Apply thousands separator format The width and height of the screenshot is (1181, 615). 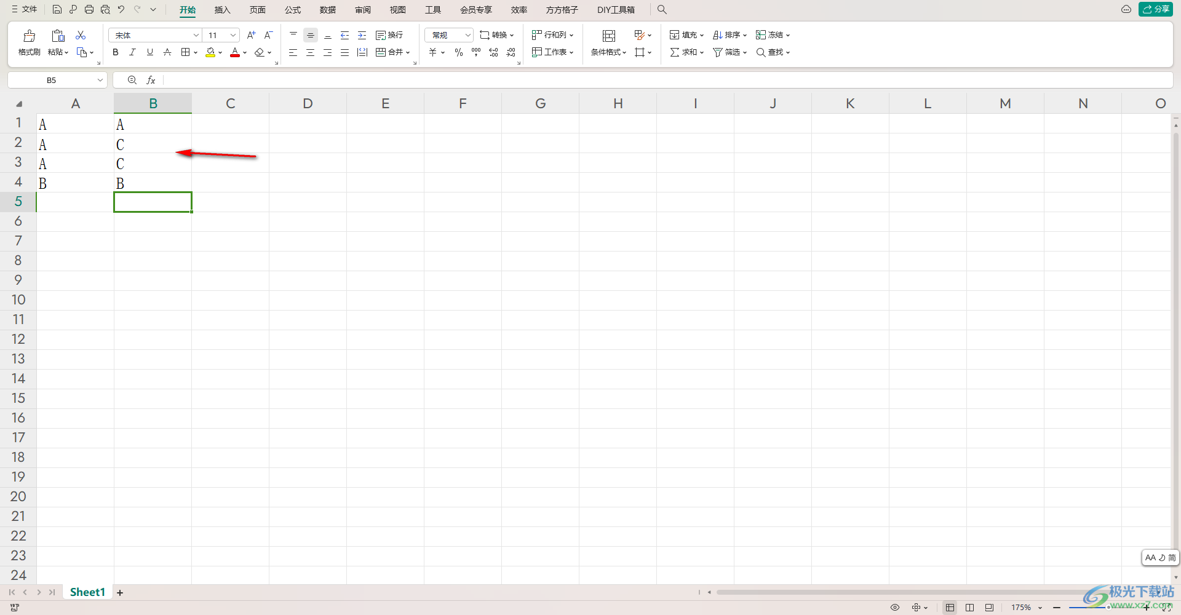[x=476, y=52]
